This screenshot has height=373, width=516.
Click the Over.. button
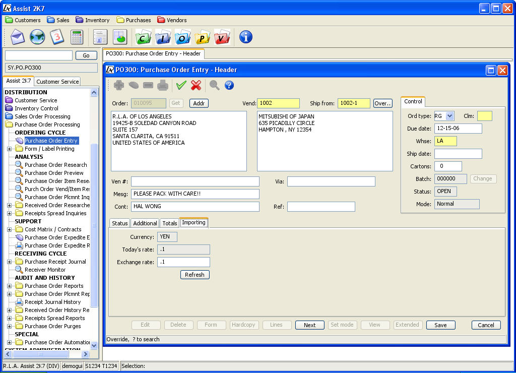(x=383, y=103)
